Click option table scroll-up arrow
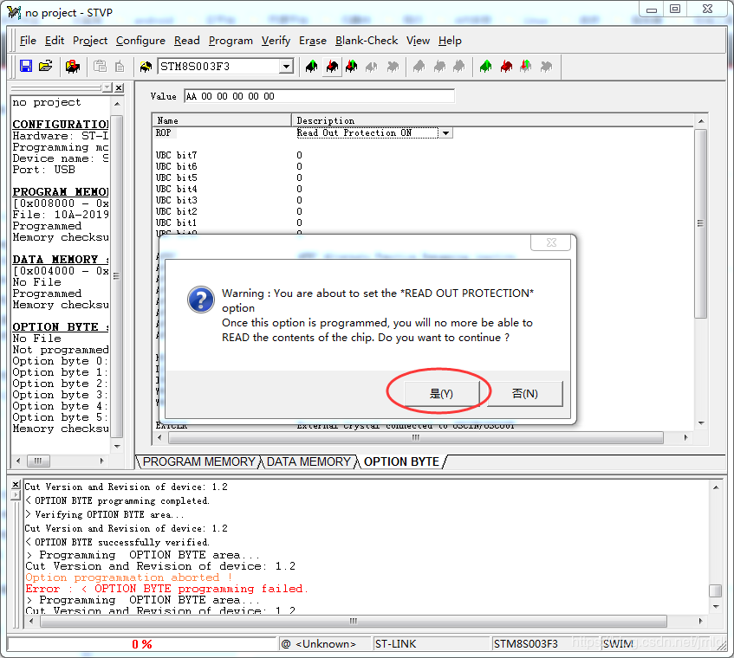734x658 pixels. pyautogui.click(x=701, y=121)
